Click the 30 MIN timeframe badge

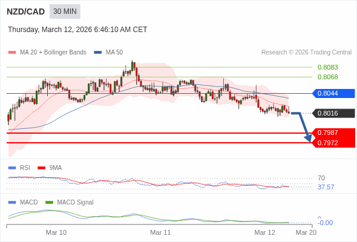(65, 11)
